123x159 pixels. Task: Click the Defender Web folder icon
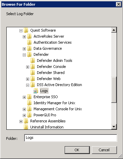click(x=33, y=79)
